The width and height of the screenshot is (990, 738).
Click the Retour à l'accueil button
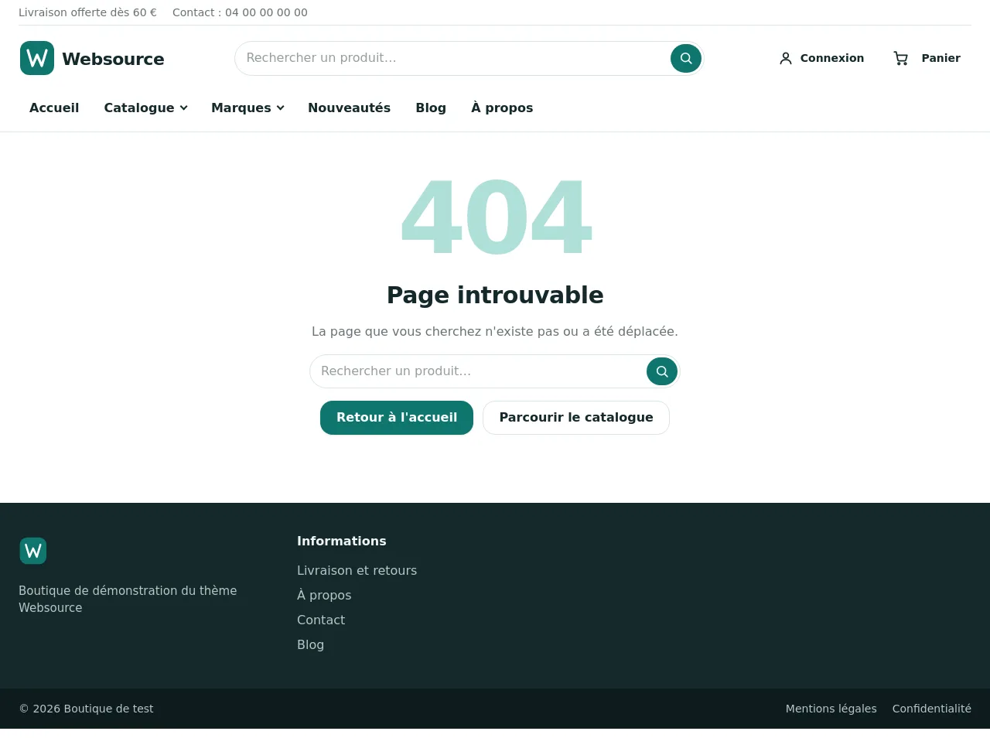tap(397, 418)
